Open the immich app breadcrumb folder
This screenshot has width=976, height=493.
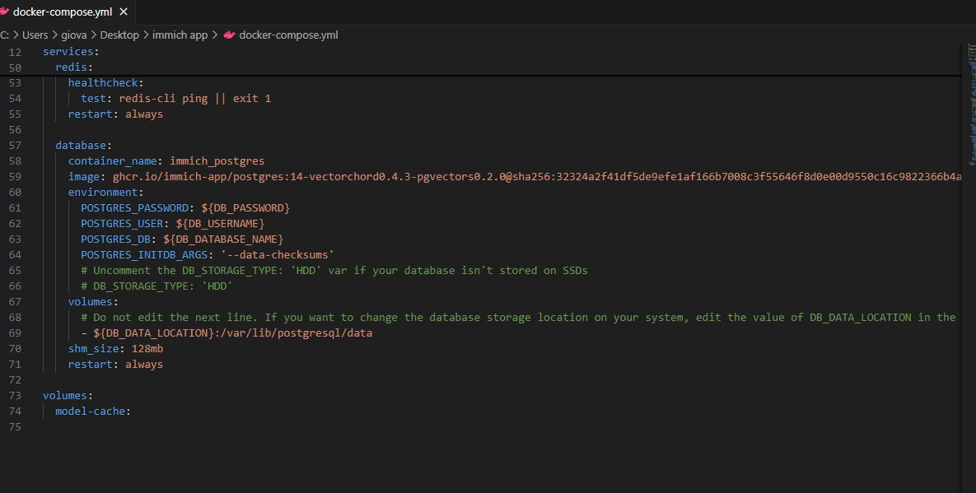tap(180, 35)
